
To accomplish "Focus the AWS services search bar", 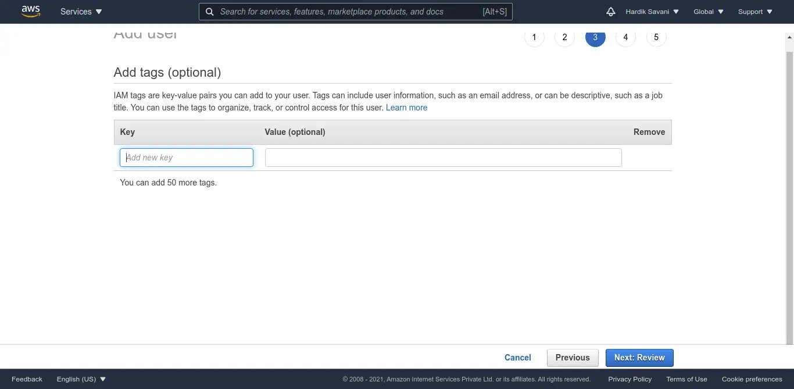I will [349, 12].
